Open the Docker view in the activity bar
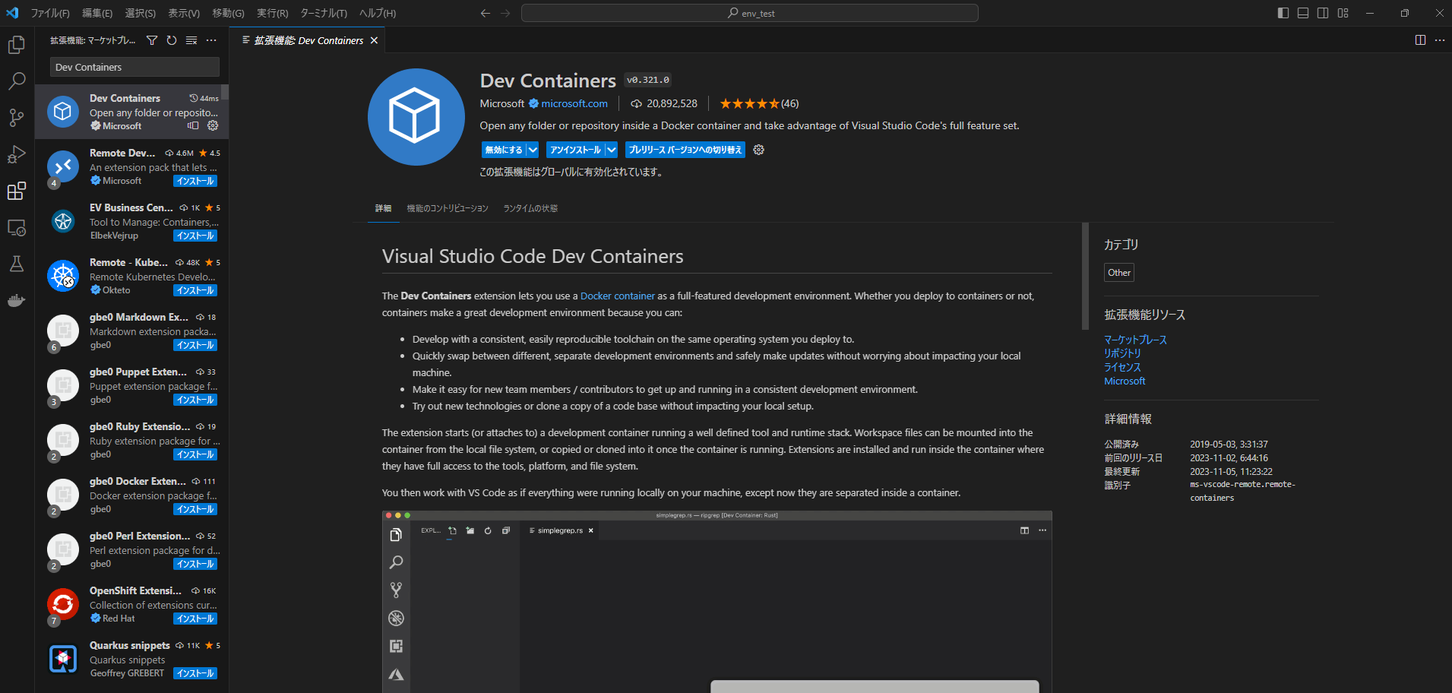The width and height of the screenshot is (1452, 693). coord(17,300)
